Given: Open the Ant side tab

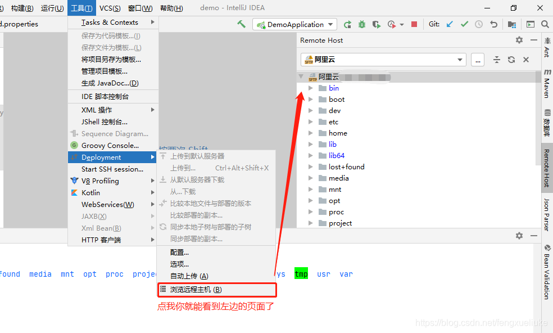Looking at the screenshot, I should click(547, 48).
